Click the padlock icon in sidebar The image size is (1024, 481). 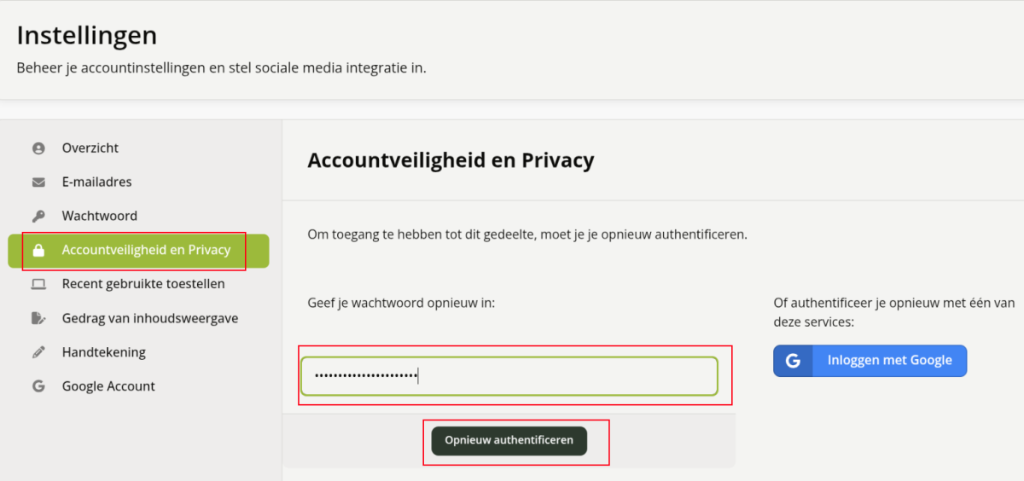click(38, 251)
